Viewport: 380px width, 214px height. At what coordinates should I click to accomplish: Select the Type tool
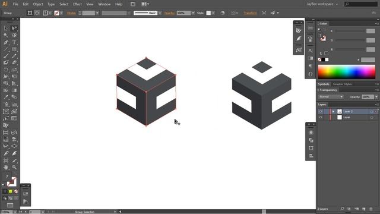click(14, 42)
